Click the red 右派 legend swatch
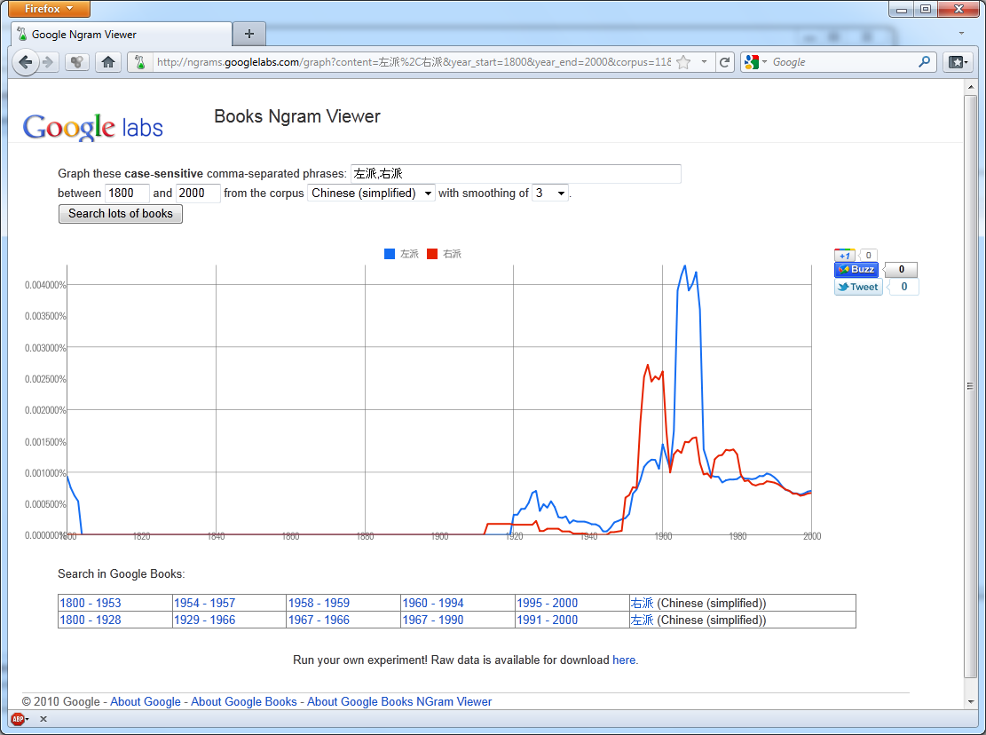This screenshot has width=986, height=735. [432, 254]
